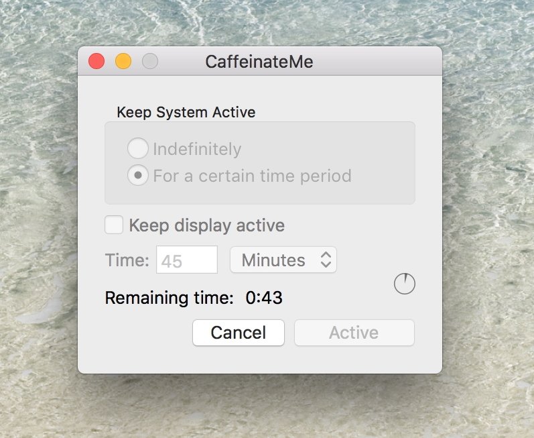Click the up-down chevrons on Minutes popup
Image resolution: width=534 pixels, height=438 pixels.
(x=326, y=260)
